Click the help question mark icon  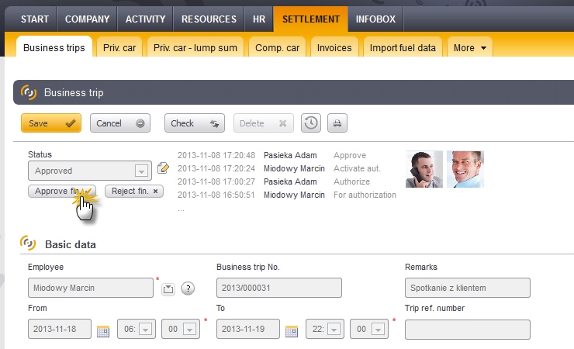[187, 289]
